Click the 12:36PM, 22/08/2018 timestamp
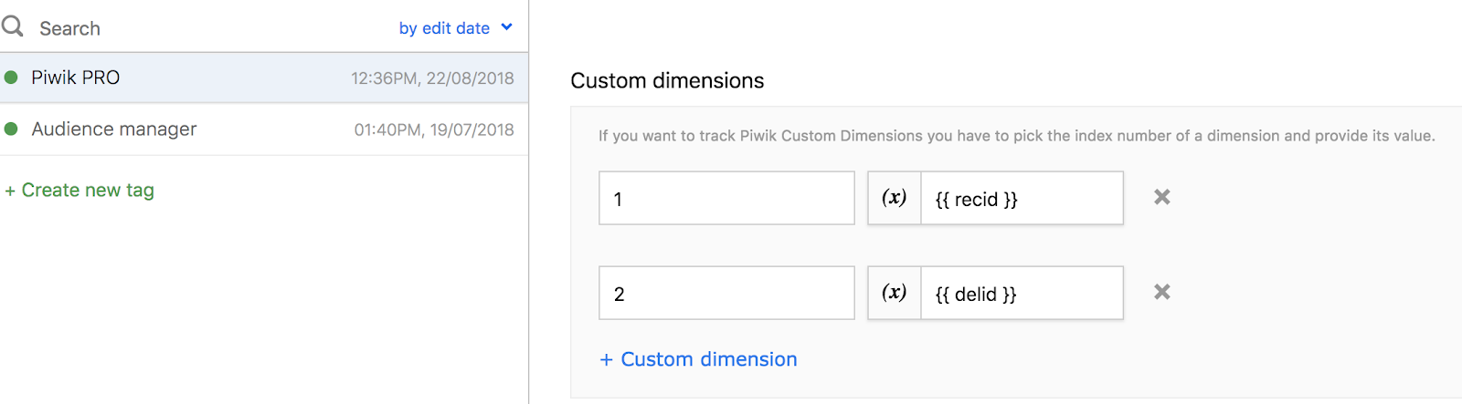The width and height of the screenshot is (1462, 404). point(432,78)
